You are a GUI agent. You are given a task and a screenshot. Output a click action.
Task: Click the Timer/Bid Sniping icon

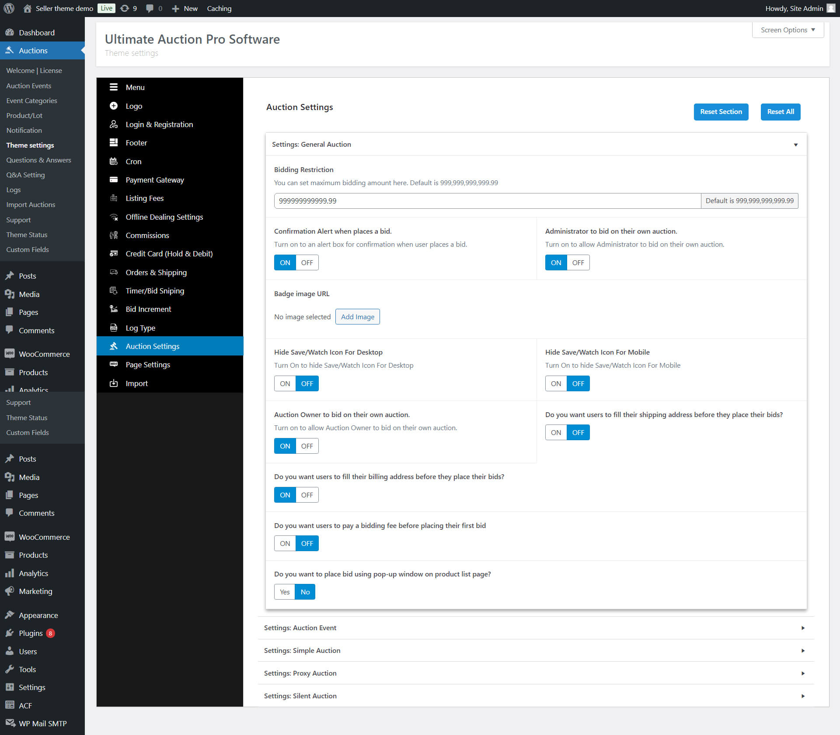[x=114, y=291]
